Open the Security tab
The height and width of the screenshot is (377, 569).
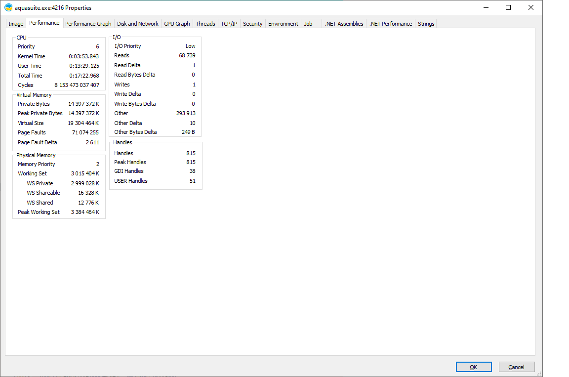point(252,24)
